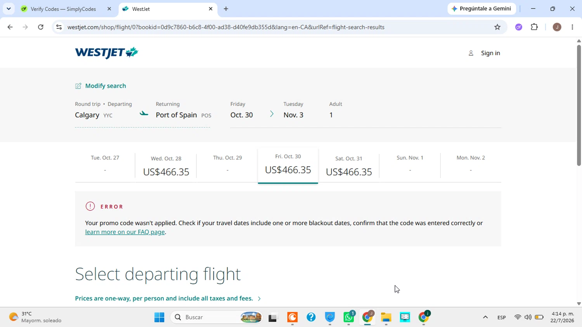Click the airplane icon between cities
The image size is (582, 327).
point(144,114)
